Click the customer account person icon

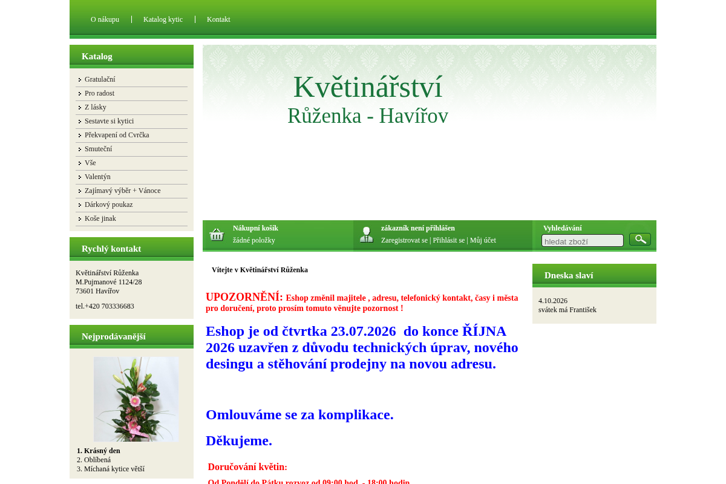(x=366, y=235)
